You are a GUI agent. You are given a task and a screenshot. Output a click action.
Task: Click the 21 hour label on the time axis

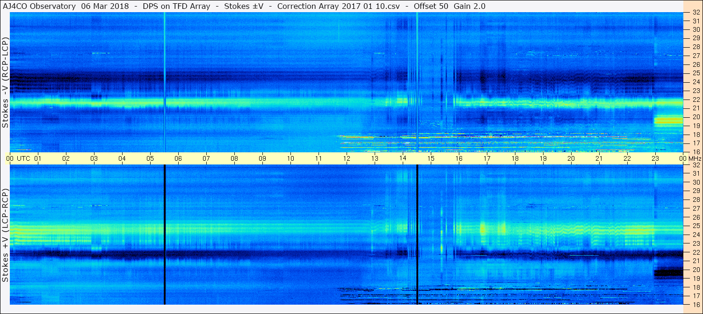[599, 158]
